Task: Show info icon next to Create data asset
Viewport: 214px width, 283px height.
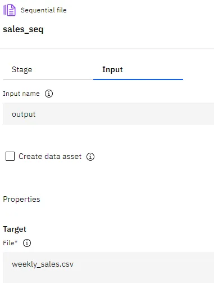Action: click(x=90, y=157)
